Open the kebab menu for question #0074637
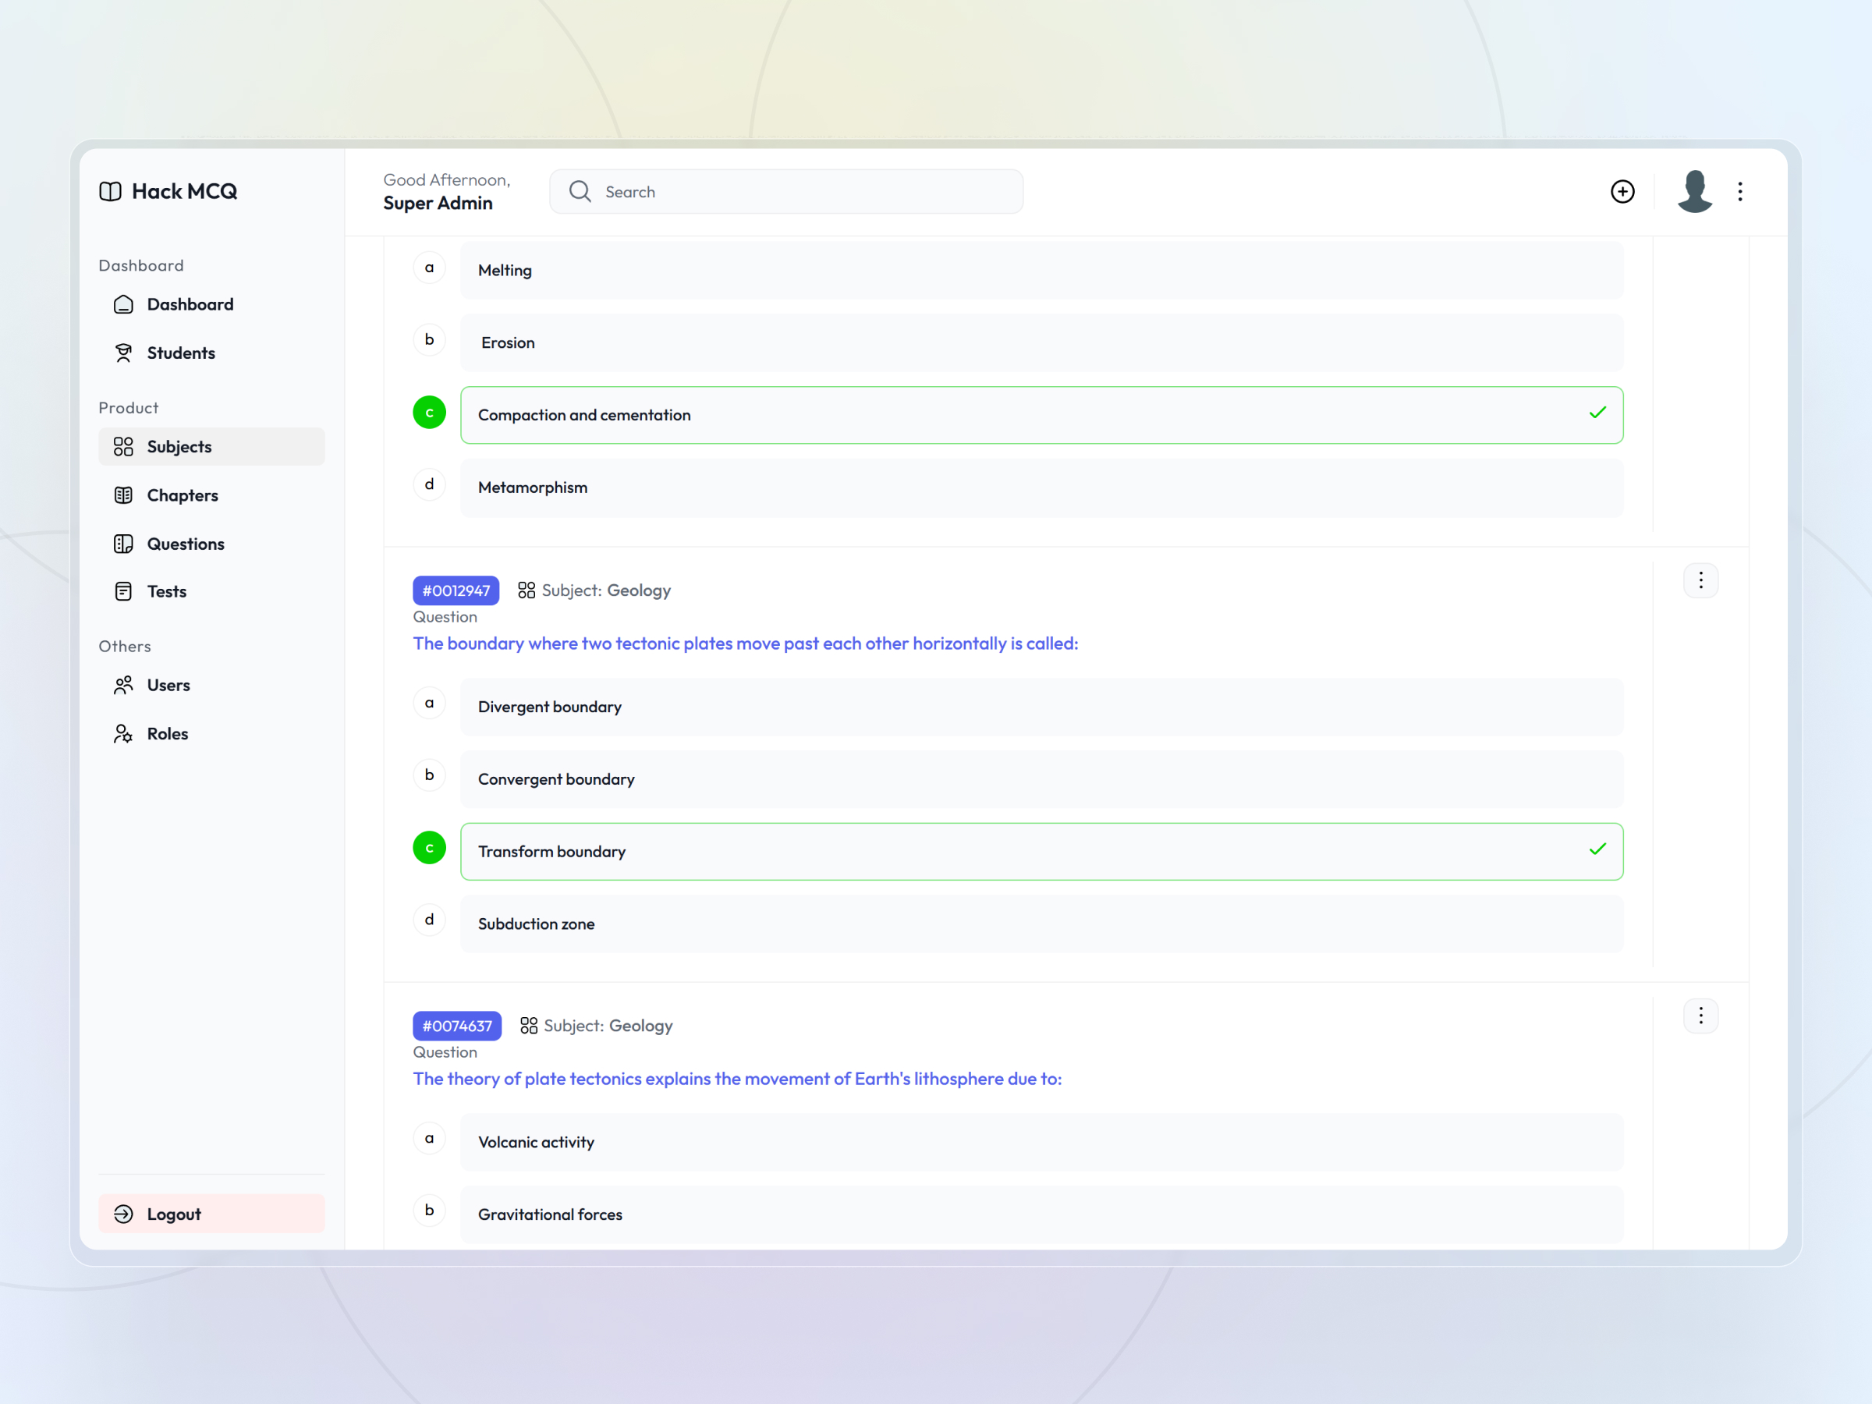This screenshot has height=1404, width=1872. 1700,1016
